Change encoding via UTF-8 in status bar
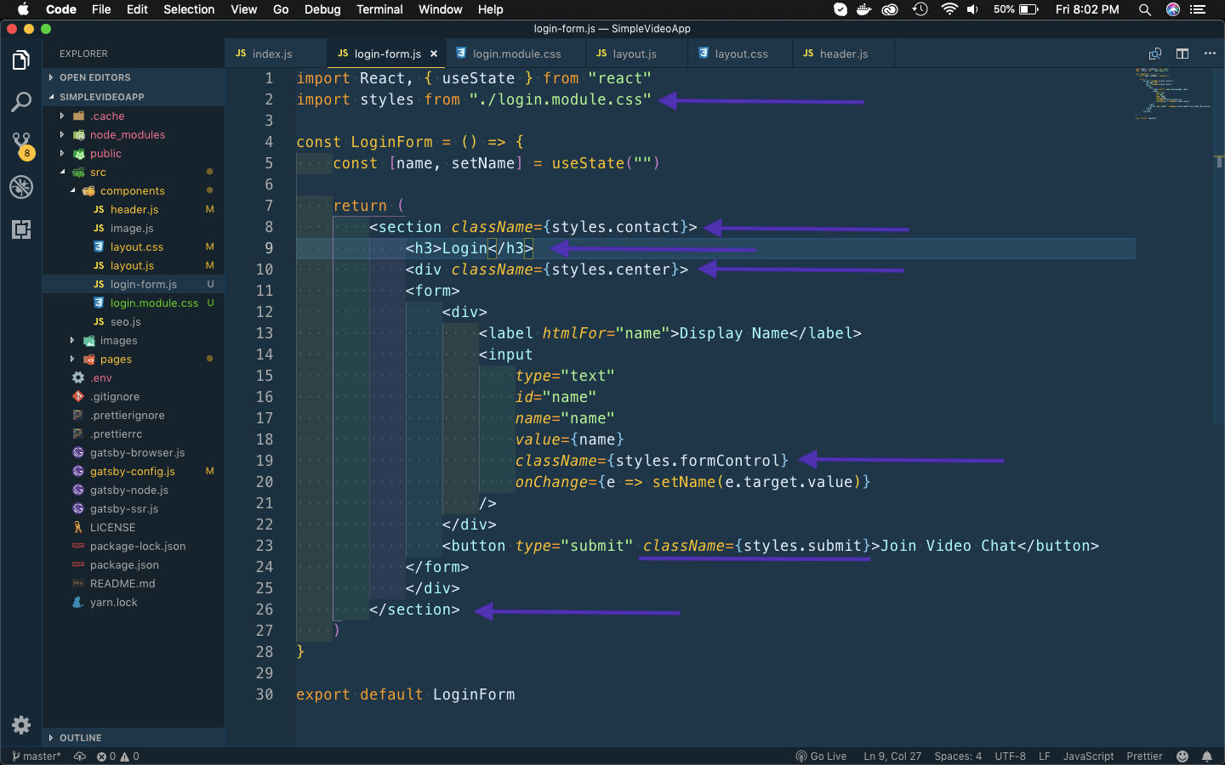This screenshot has height=765, width=1225. 1011,756
